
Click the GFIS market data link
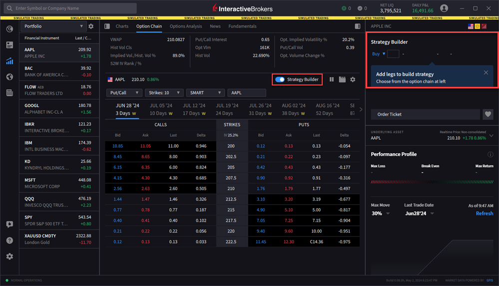(x=490, y=281)
